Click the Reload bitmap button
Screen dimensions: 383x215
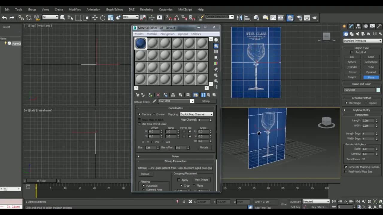pos(145,174)
